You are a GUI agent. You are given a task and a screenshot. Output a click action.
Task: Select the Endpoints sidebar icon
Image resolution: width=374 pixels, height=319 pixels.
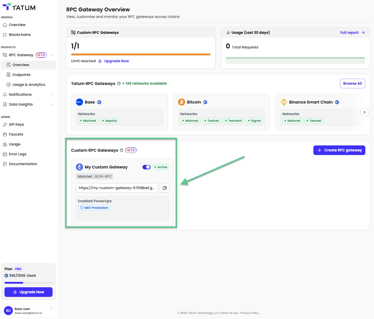click(9, 75)
